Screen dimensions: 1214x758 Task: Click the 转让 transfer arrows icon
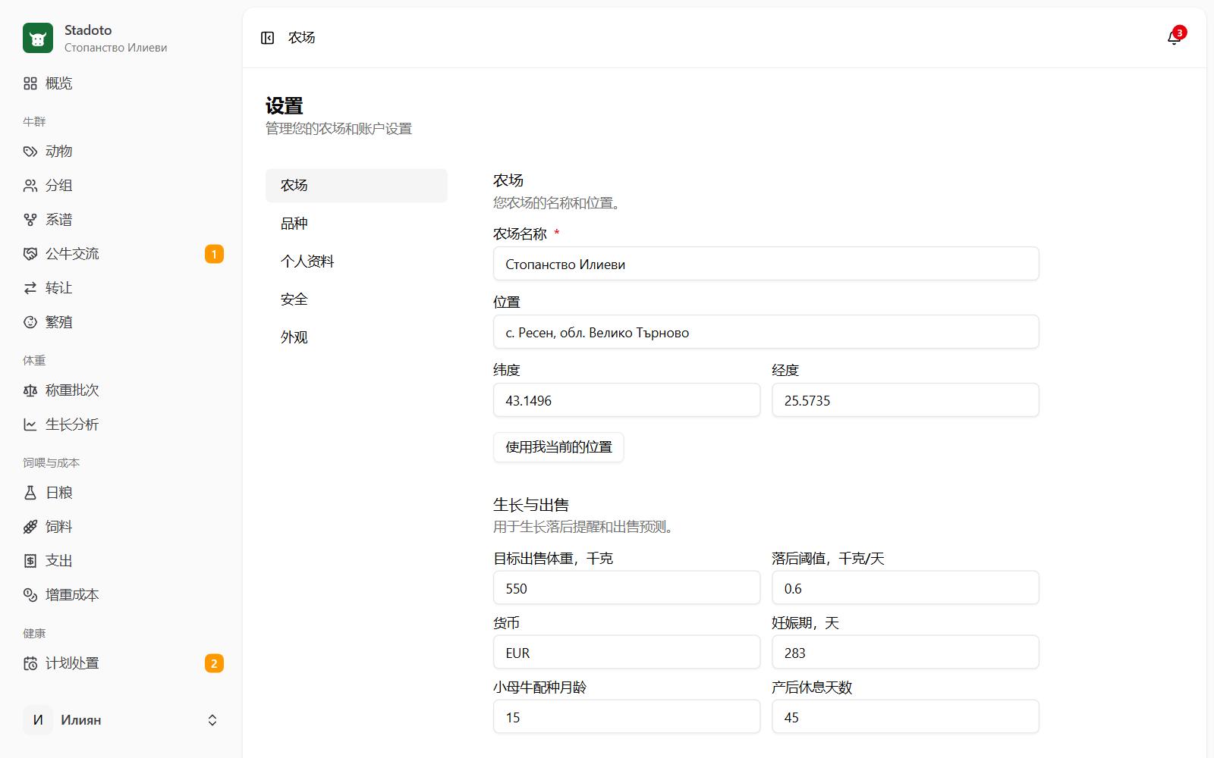click(x=30, y=288)
